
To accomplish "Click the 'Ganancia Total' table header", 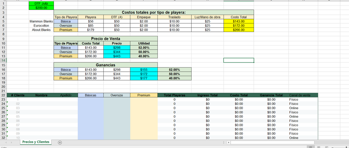I will (x=271, y=95).
